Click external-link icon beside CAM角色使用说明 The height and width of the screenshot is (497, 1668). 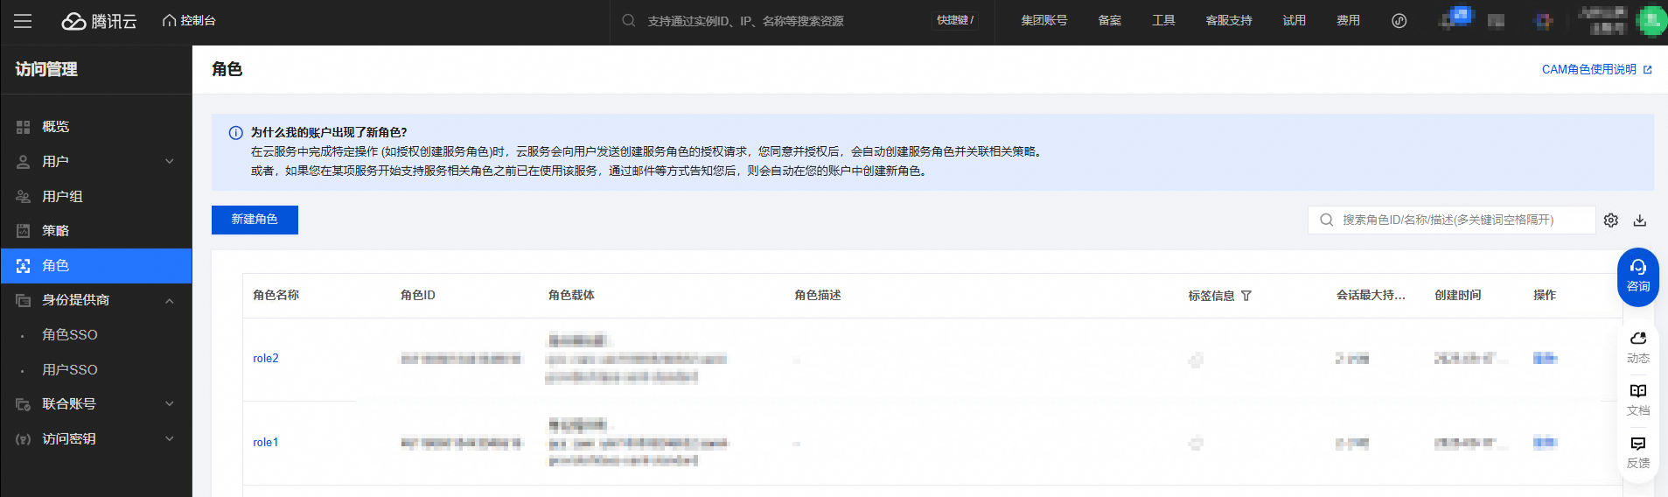[1647, 70]
